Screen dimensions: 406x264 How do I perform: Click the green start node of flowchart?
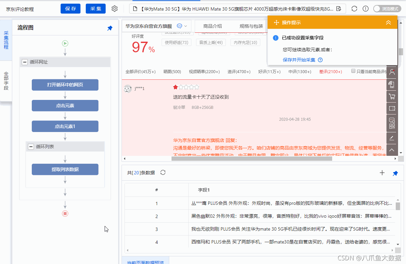coord(65,43)
